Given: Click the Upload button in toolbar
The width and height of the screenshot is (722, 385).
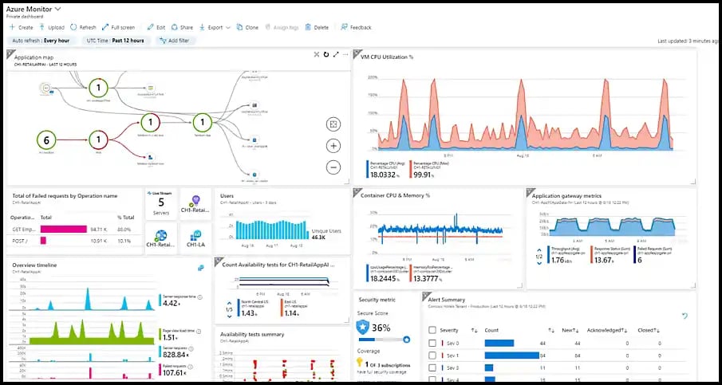Looking at the screenshot, I should point(52,27).
